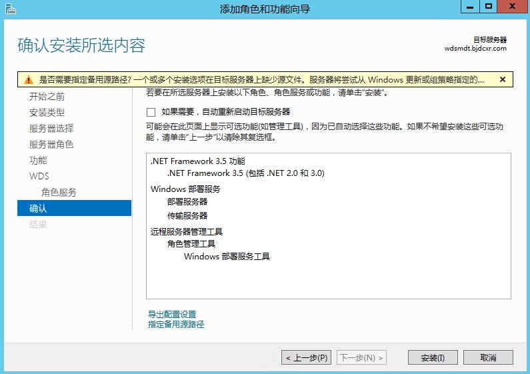
Task: Close the wizard with the red X button
Action: coord(512,7)
